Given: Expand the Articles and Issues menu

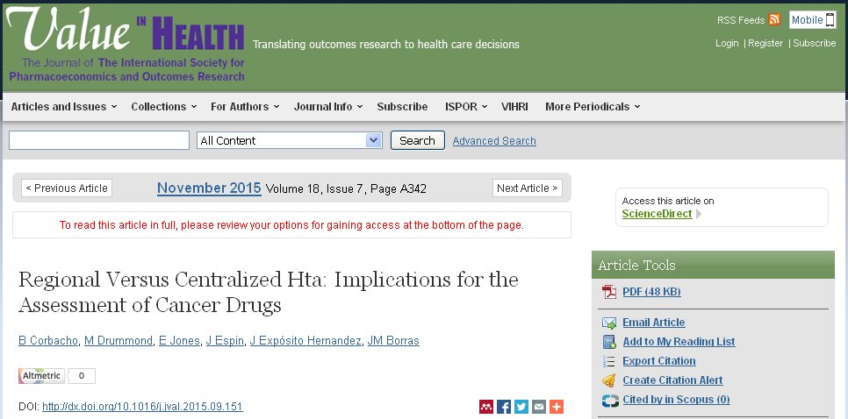Looking at the screenshot, I should [x=64, y=107].
